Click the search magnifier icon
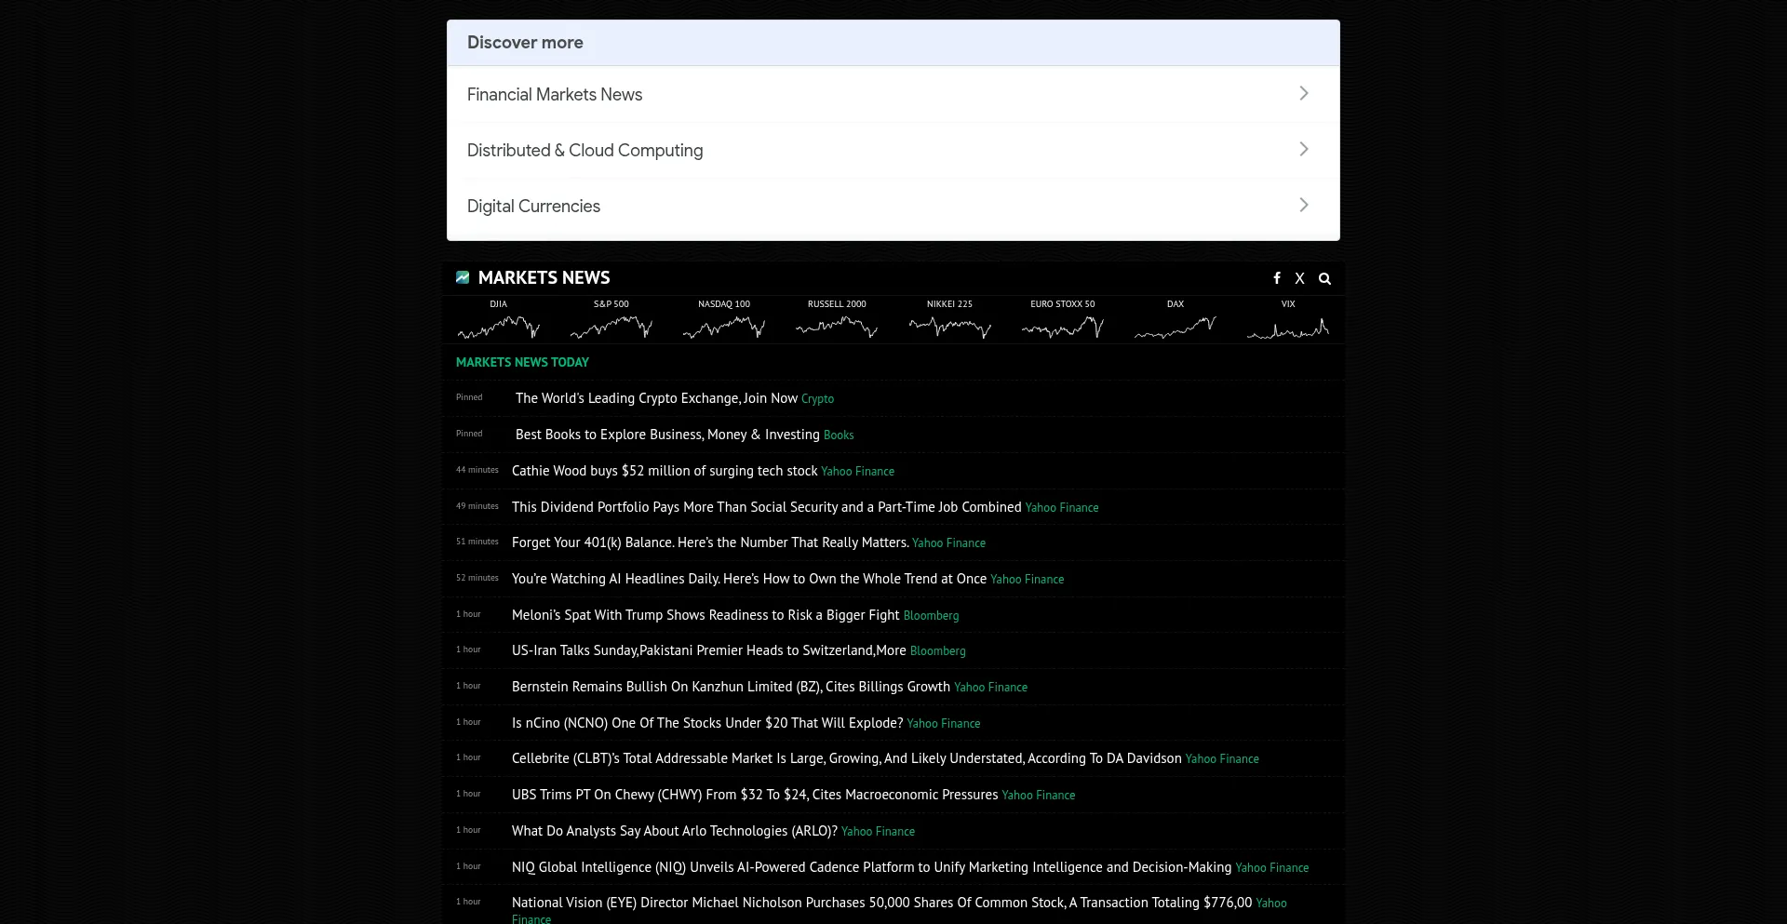Viewport: 1787px width, 924px height. pyautogui.click(x=1324, y=278)
